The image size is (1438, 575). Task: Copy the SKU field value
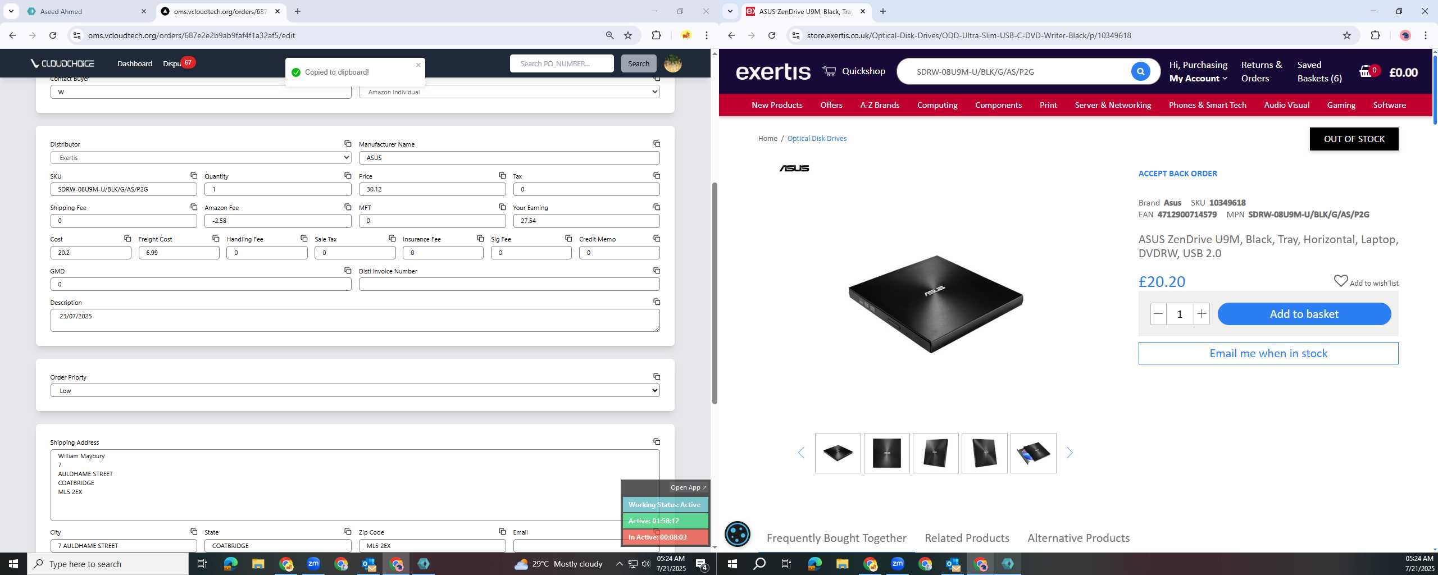coord(194,176)
